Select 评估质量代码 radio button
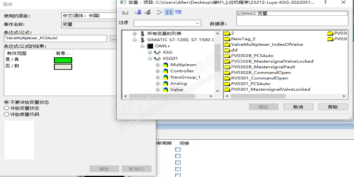Screen dimensions: 354x177 [7, 114]
